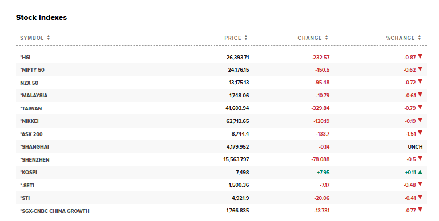Open the NZX 50 index link
Image resolution: width=439 pixels, height=221 pixels.
(29, 83)
